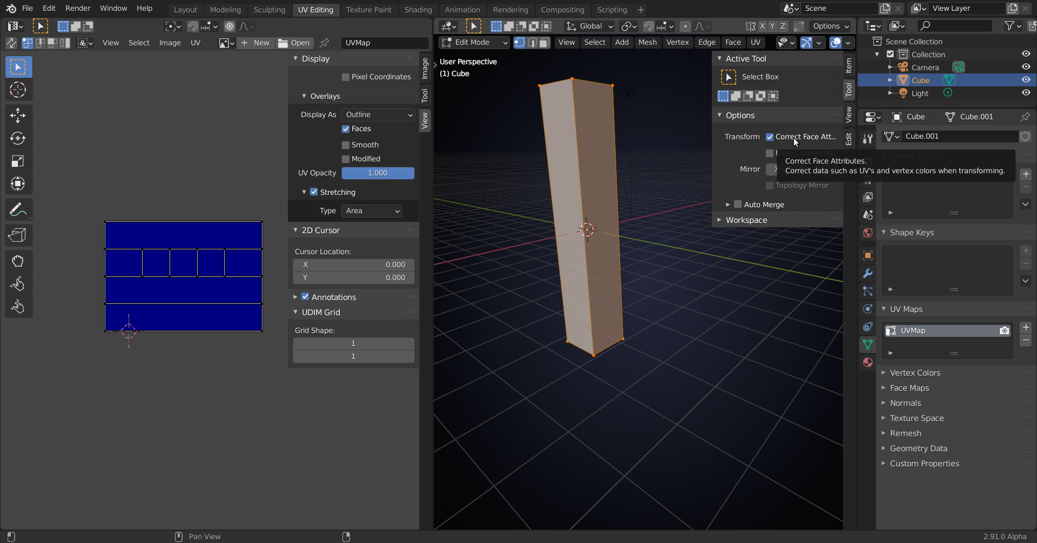
Task: Select the Rip Region tool
Action: (18, 235)
